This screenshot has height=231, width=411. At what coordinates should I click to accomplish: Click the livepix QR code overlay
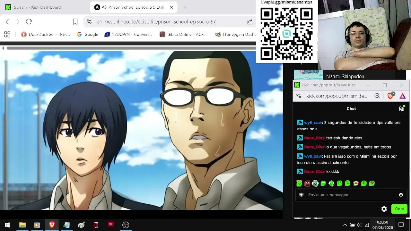[287, 33]
